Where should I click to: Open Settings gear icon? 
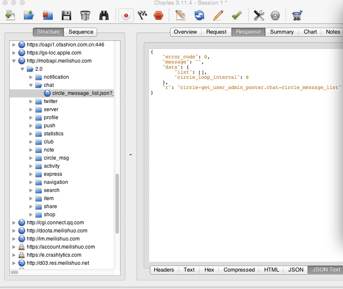275,15
